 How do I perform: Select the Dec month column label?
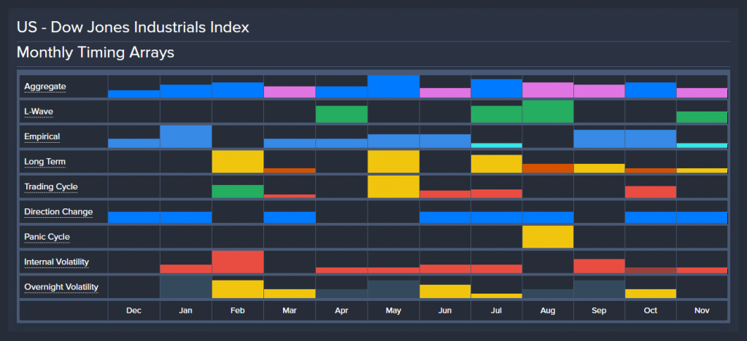[x=134, y=310]
